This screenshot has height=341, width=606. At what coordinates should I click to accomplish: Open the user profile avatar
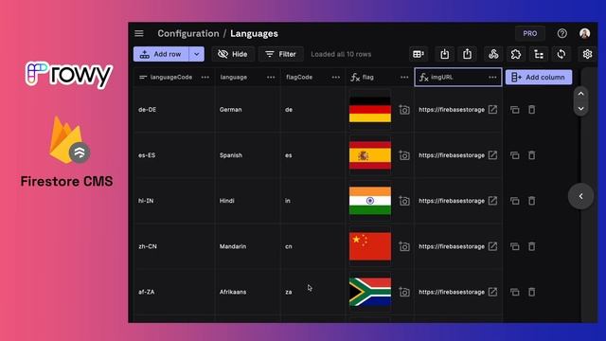[x=585, y=34]
